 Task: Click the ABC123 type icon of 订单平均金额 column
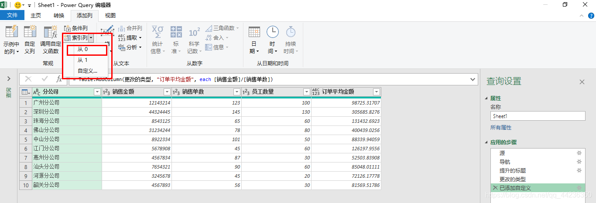[x=316, y=92]
